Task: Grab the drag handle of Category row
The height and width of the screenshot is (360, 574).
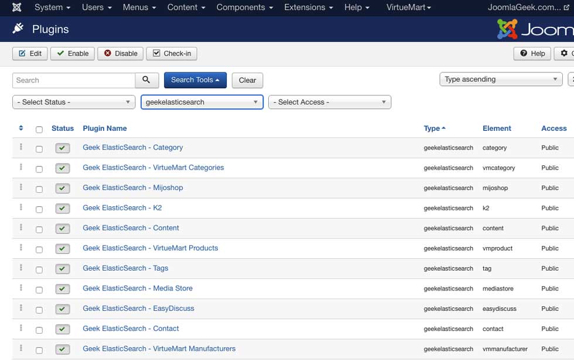Action: tap(21, 147)
